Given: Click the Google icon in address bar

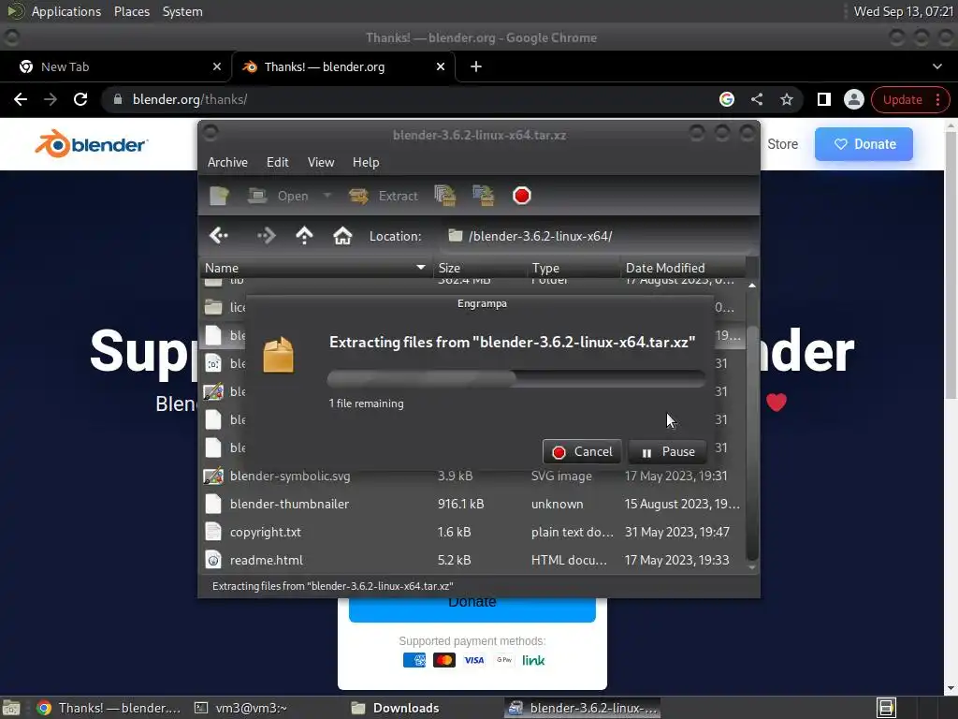Looking at the screenshot, I should tap(726, 99).
